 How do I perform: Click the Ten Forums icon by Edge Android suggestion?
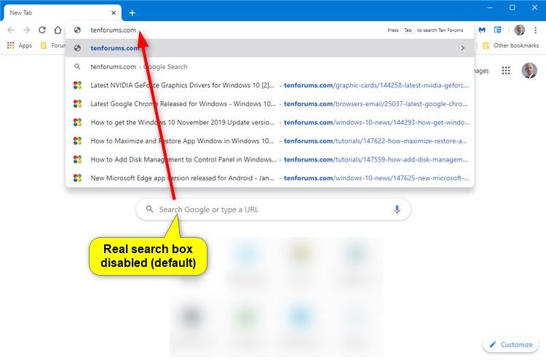[x=77, y=177]
